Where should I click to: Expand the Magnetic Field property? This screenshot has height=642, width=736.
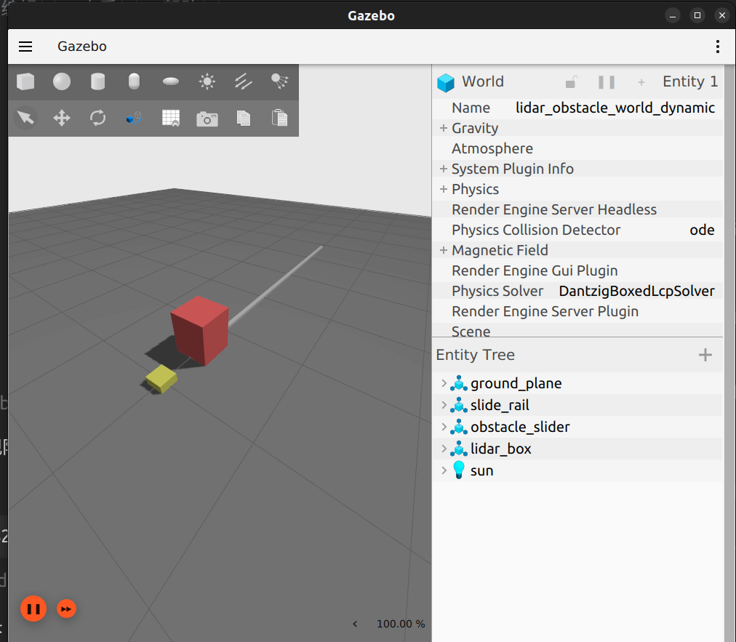(443, 249)
